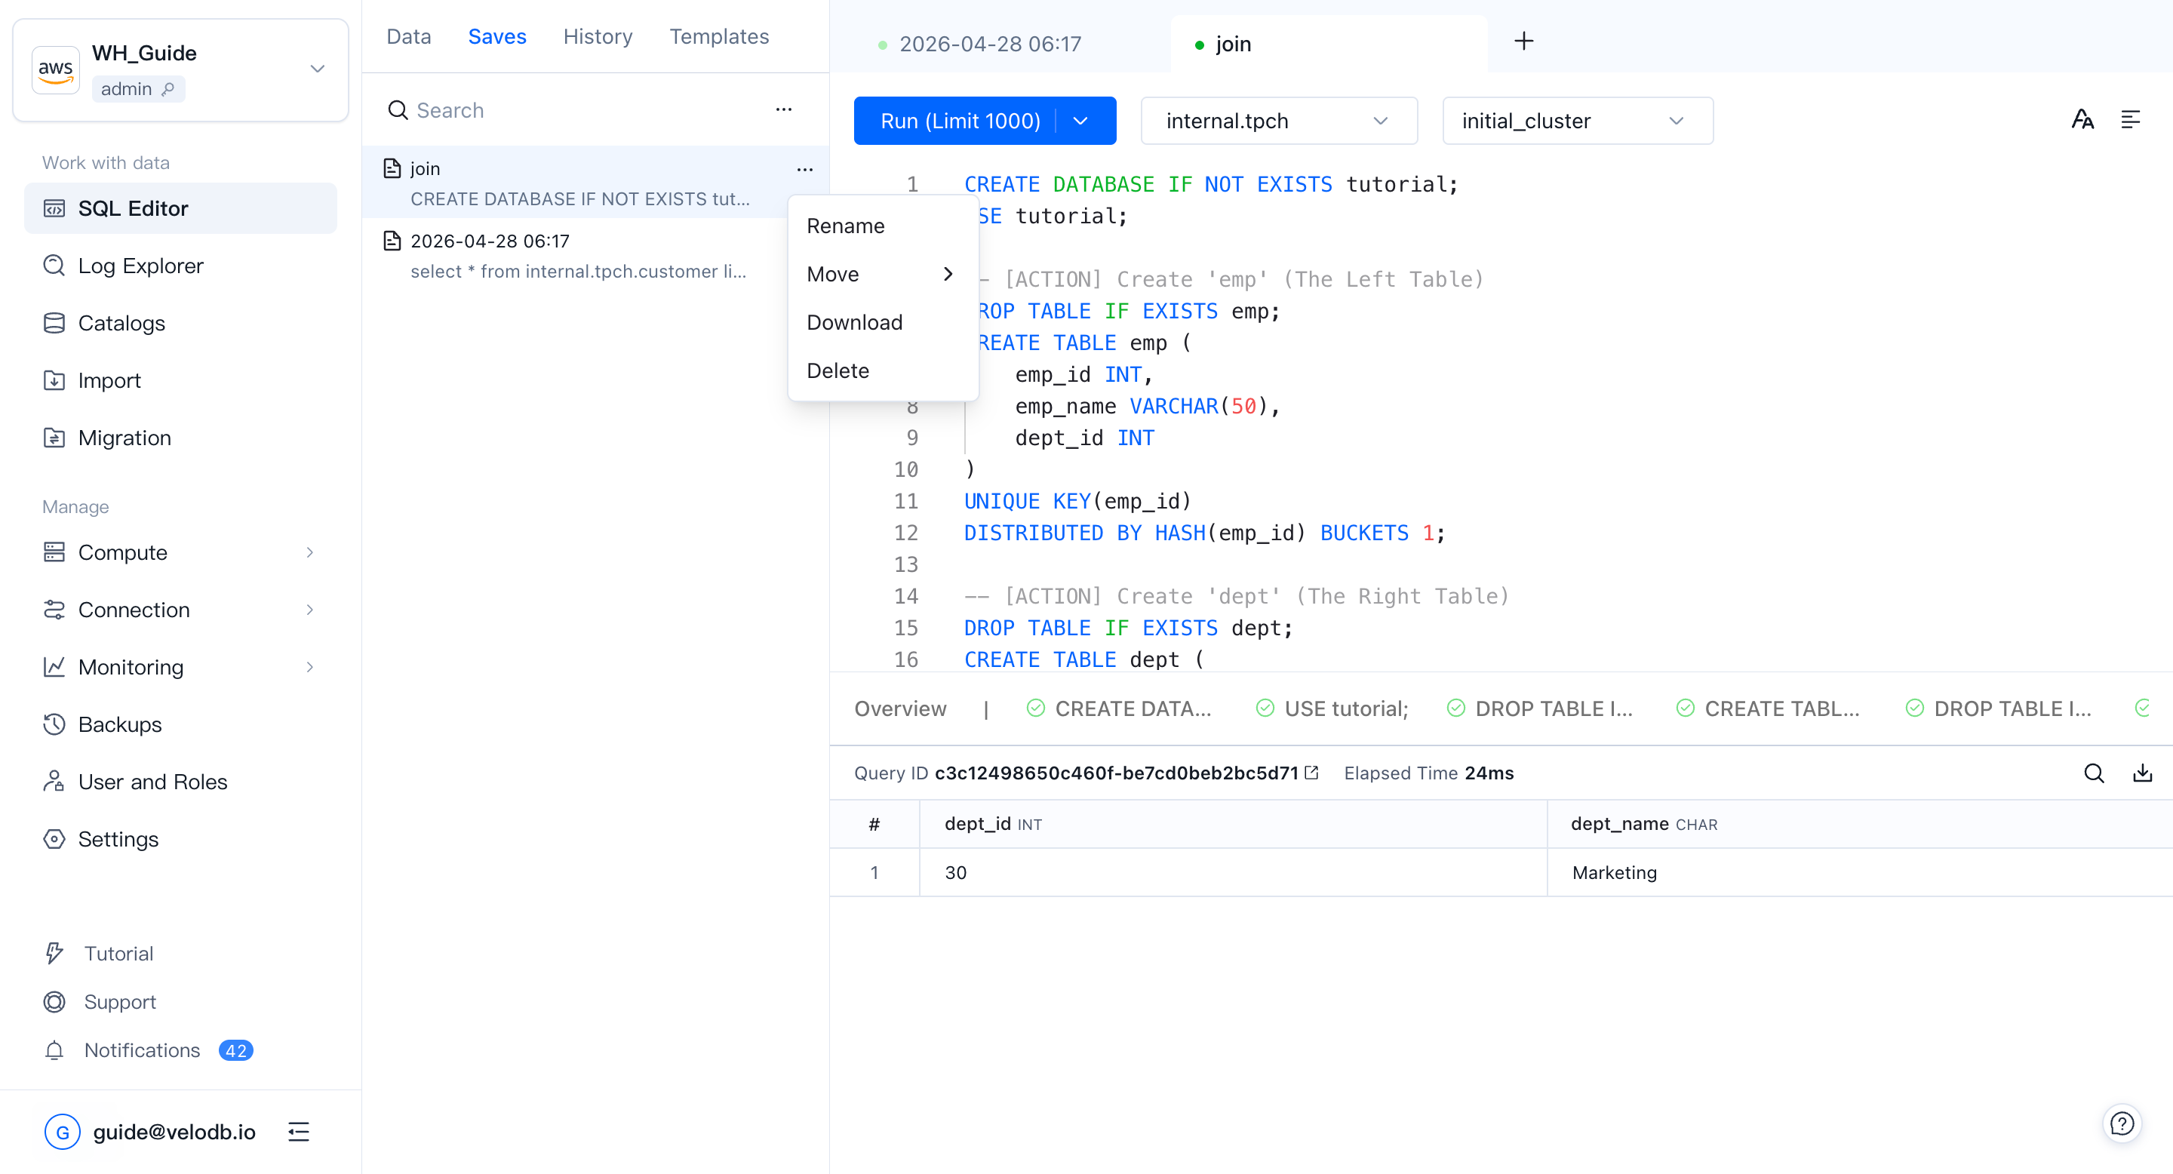The height and width of the screenshot is (1174, 2173).
Task: Open the initial_cluster dropdown
Action: coord(1575,121)
